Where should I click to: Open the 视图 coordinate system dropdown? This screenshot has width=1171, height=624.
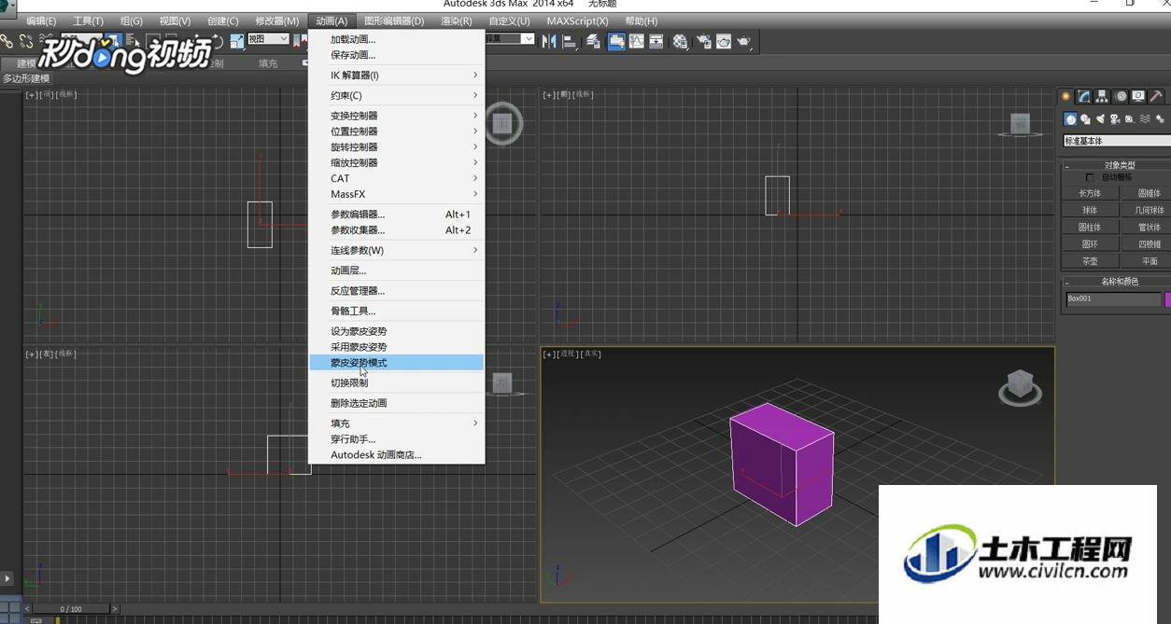pyautogui.click(x=268, y=39)
